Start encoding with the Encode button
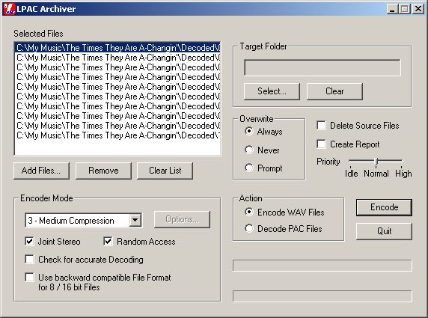This screenshot has height=318, width=428. (x=385, y=207)
